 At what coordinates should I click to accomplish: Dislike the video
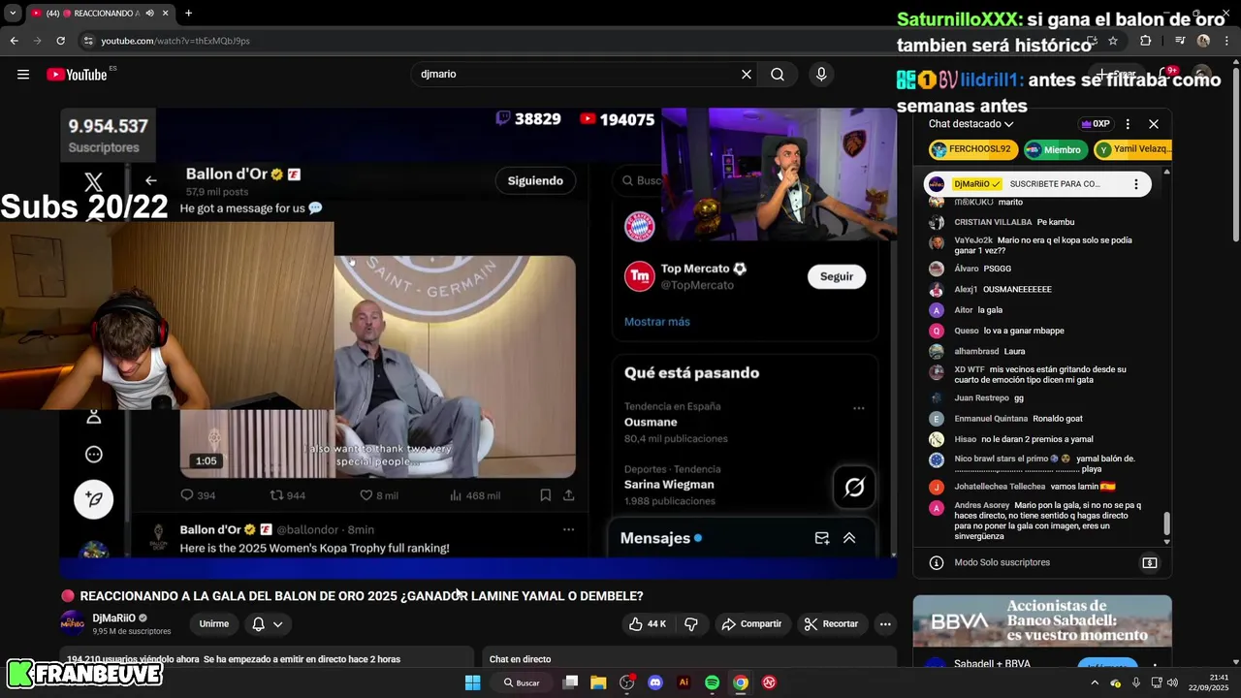pyautogui.click(x=691, y=624)
